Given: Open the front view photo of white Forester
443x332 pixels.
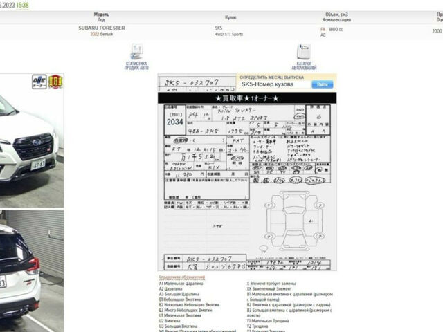Looking at the screenshot, I should 32,140.
